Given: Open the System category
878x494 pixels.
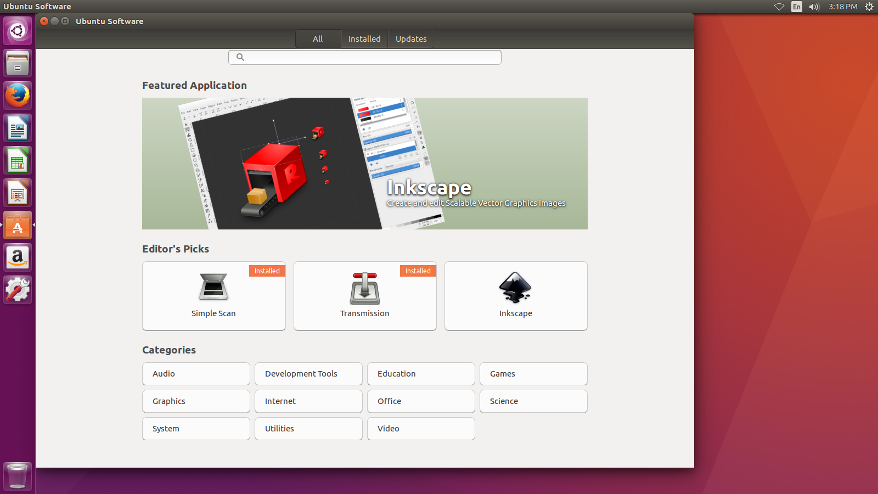Looking at the screenshot, I should point(196,429).
